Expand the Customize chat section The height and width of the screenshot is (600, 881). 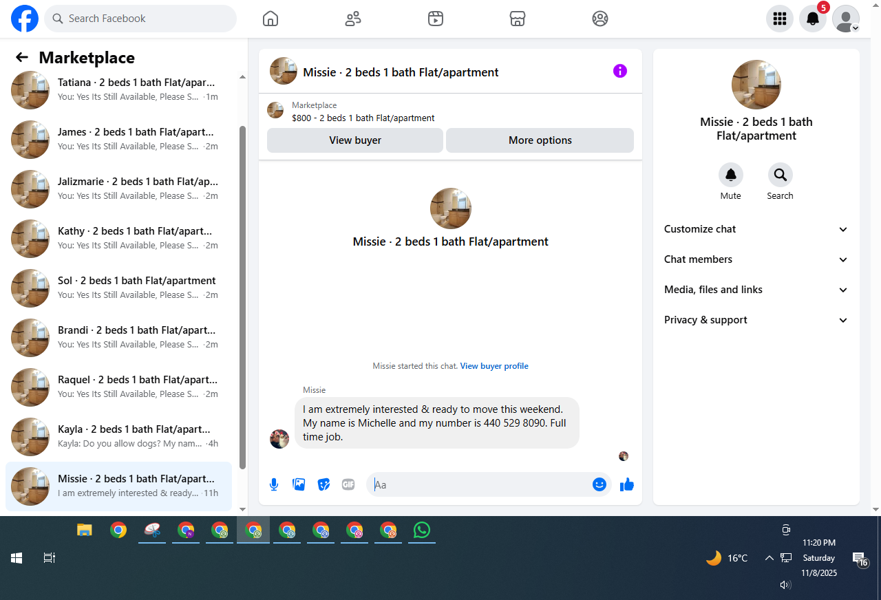point(756,229)
